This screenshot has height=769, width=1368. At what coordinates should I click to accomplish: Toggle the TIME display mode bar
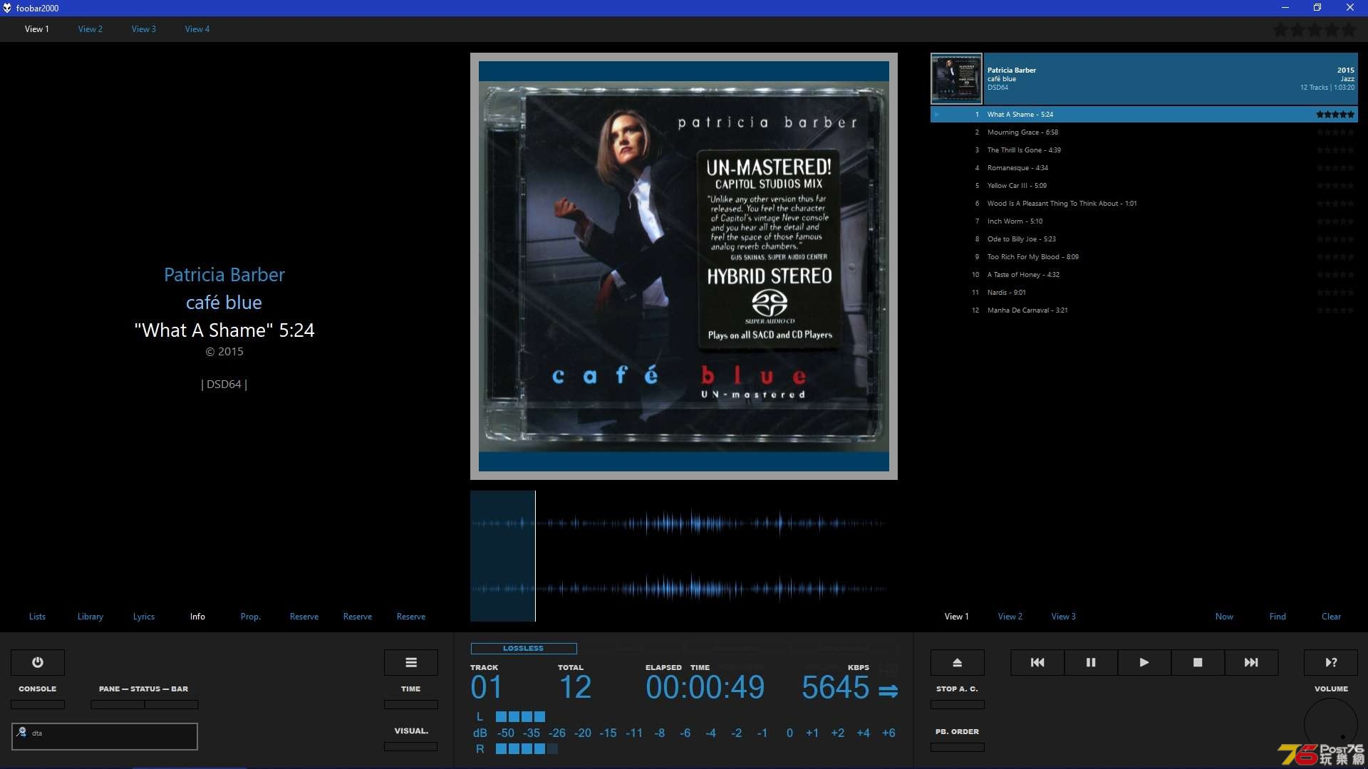(x=411, y=704)
